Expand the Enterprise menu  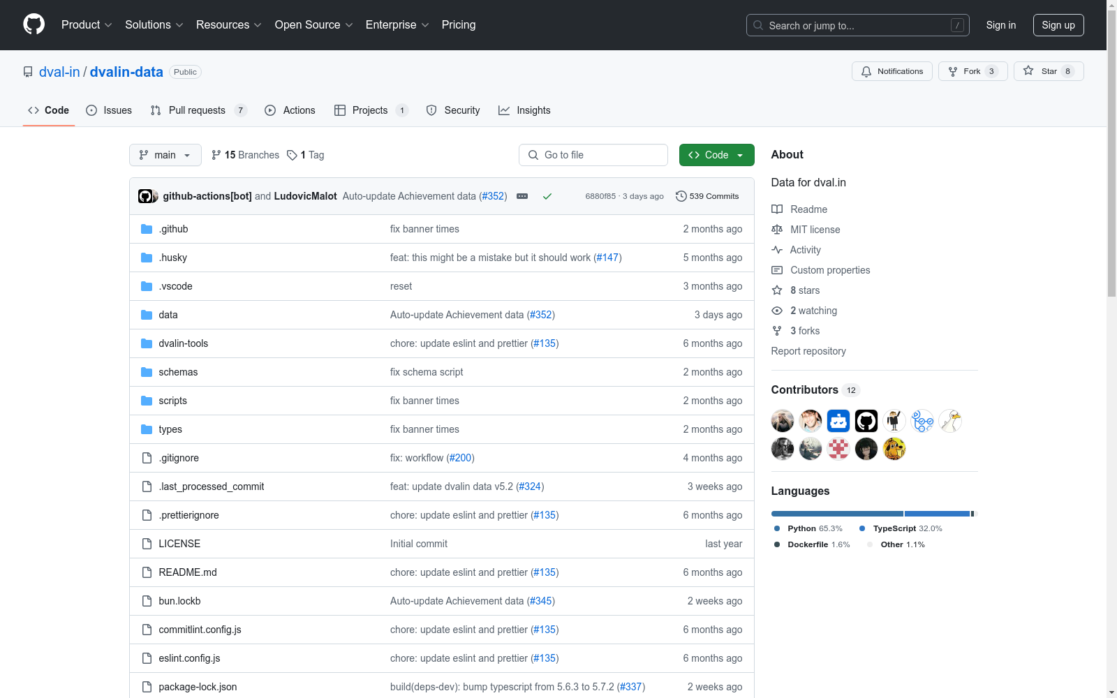point(397,25)
